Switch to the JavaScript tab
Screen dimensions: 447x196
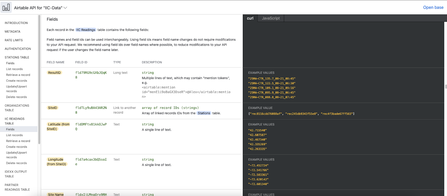tap(271, 18)
